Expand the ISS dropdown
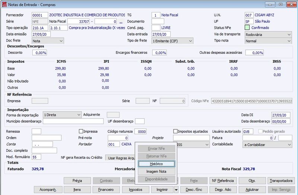This screenshot has width=298, height=195. click(193, 145)
